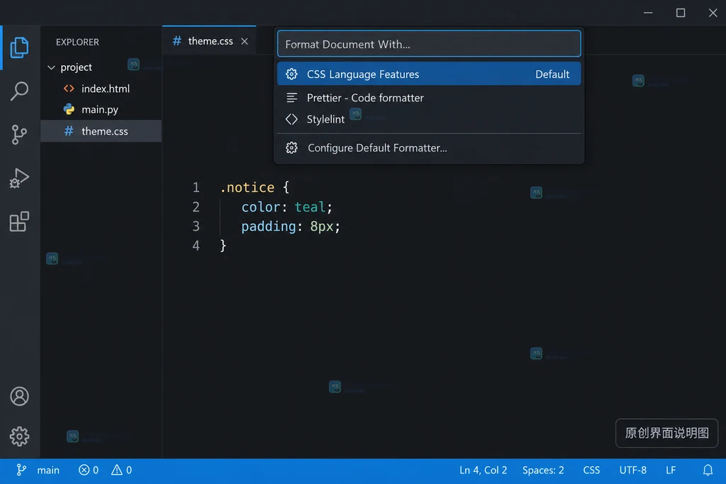This screenshot has width=726, height=484.
Task: Click line number 3 in the gutter
Action: (196, 226)
